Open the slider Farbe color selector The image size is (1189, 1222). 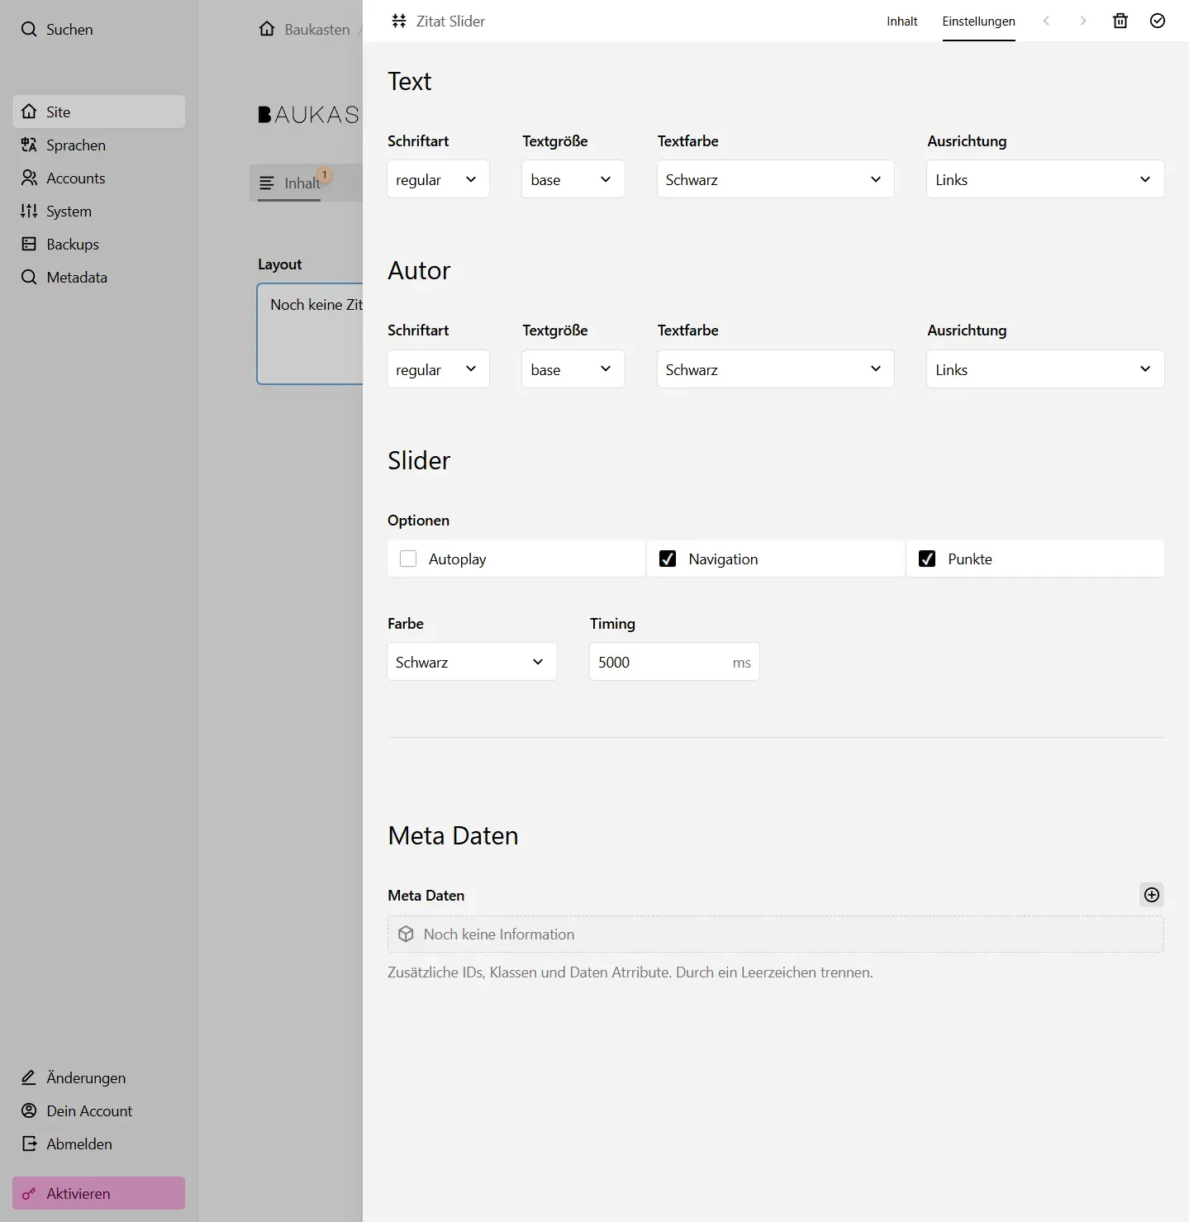click(471, 661)
